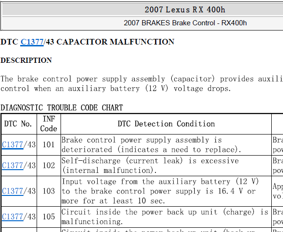This screenshot has width=283, height=232.
Task: Select the '2007 Lexus RX 400h' title
Action: (x=185, y=9)
